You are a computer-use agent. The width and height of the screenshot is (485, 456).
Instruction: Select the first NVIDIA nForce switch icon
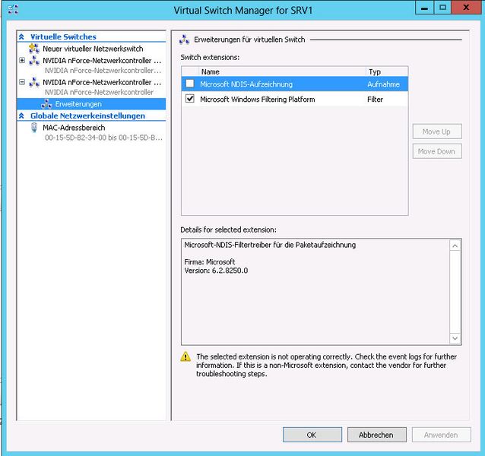click(x=34, y=60)
